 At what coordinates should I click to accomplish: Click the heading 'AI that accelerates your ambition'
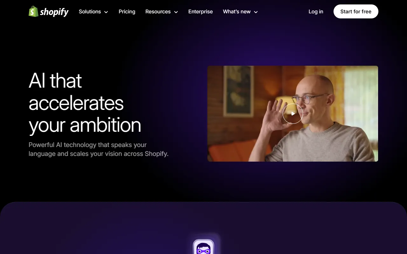(x=85, y=103)
